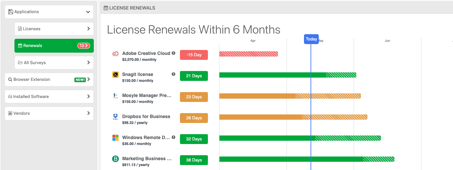
Task: Open the Mosyle Manager Pre… license name
Action: tap(147, 95)
